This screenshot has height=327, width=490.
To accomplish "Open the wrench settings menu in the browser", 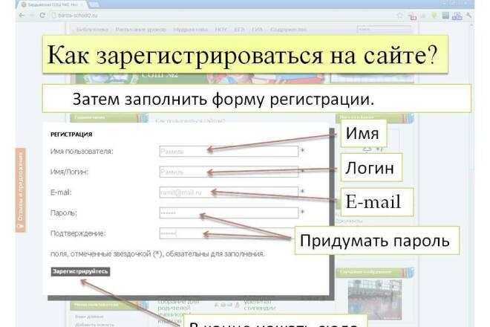I will (468, 15).
